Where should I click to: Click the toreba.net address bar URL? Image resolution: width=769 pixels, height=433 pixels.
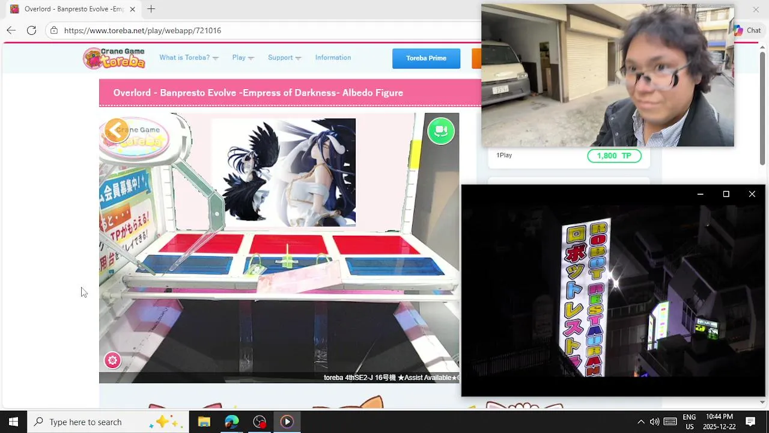tap(142, 31)
